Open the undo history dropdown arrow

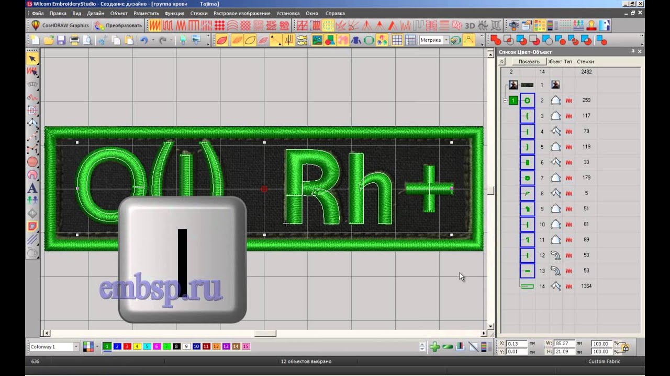click(153, 40)
